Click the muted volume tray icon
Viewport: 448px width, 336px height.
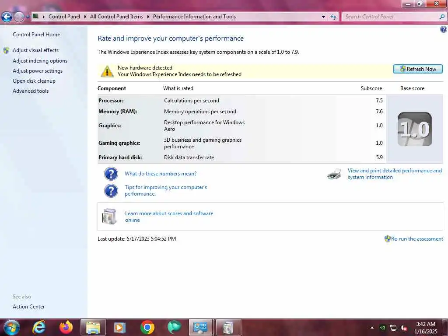point(404,328)
